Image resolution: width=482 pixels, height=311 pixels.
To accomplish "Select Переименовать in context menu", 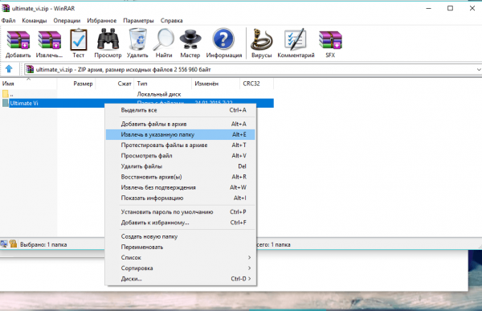I will 181,247.
